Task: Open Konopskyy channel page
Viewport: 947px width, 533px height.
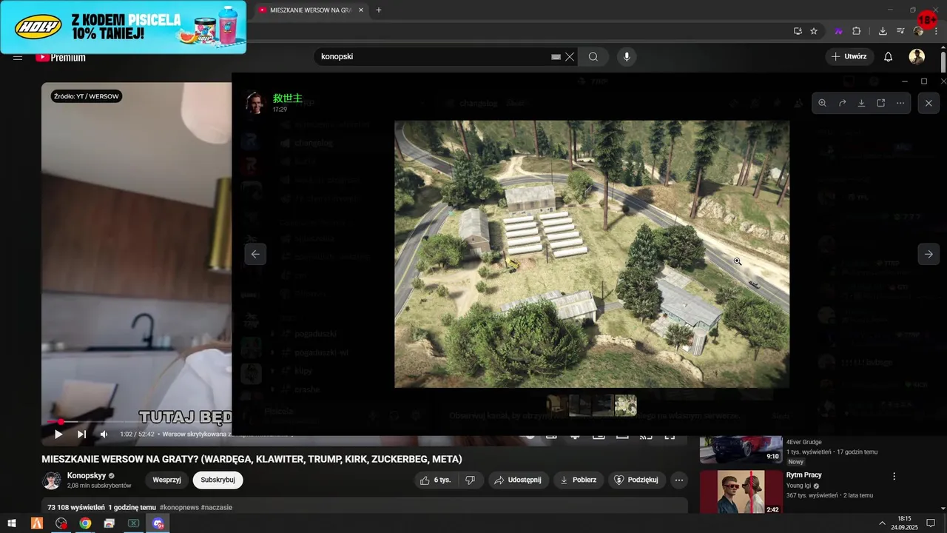Action: click(87, 475)
